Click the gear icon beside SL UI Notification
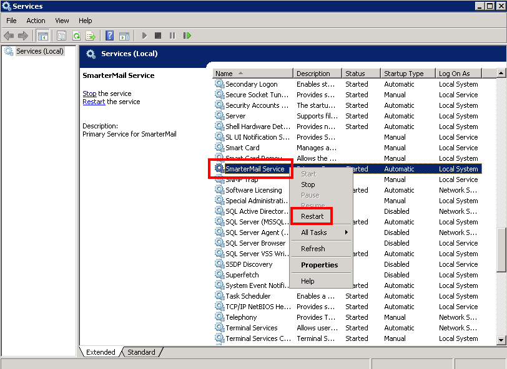 [220, 137]
